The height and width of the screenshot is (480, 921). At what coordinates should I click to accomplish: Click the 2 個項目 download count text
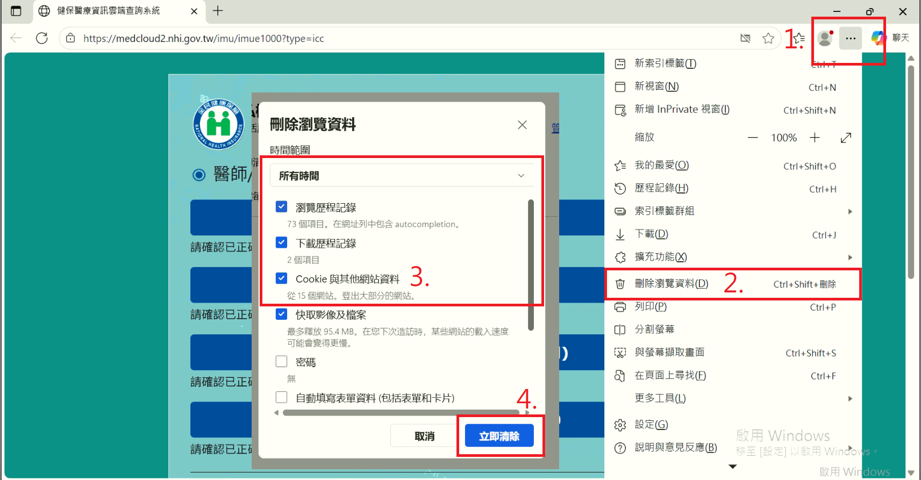[x=303, y=260]
